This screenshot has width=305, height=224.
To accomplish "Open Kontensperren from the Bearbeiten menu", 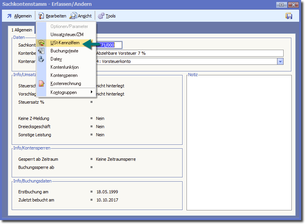I will click(x=64, y=75).
